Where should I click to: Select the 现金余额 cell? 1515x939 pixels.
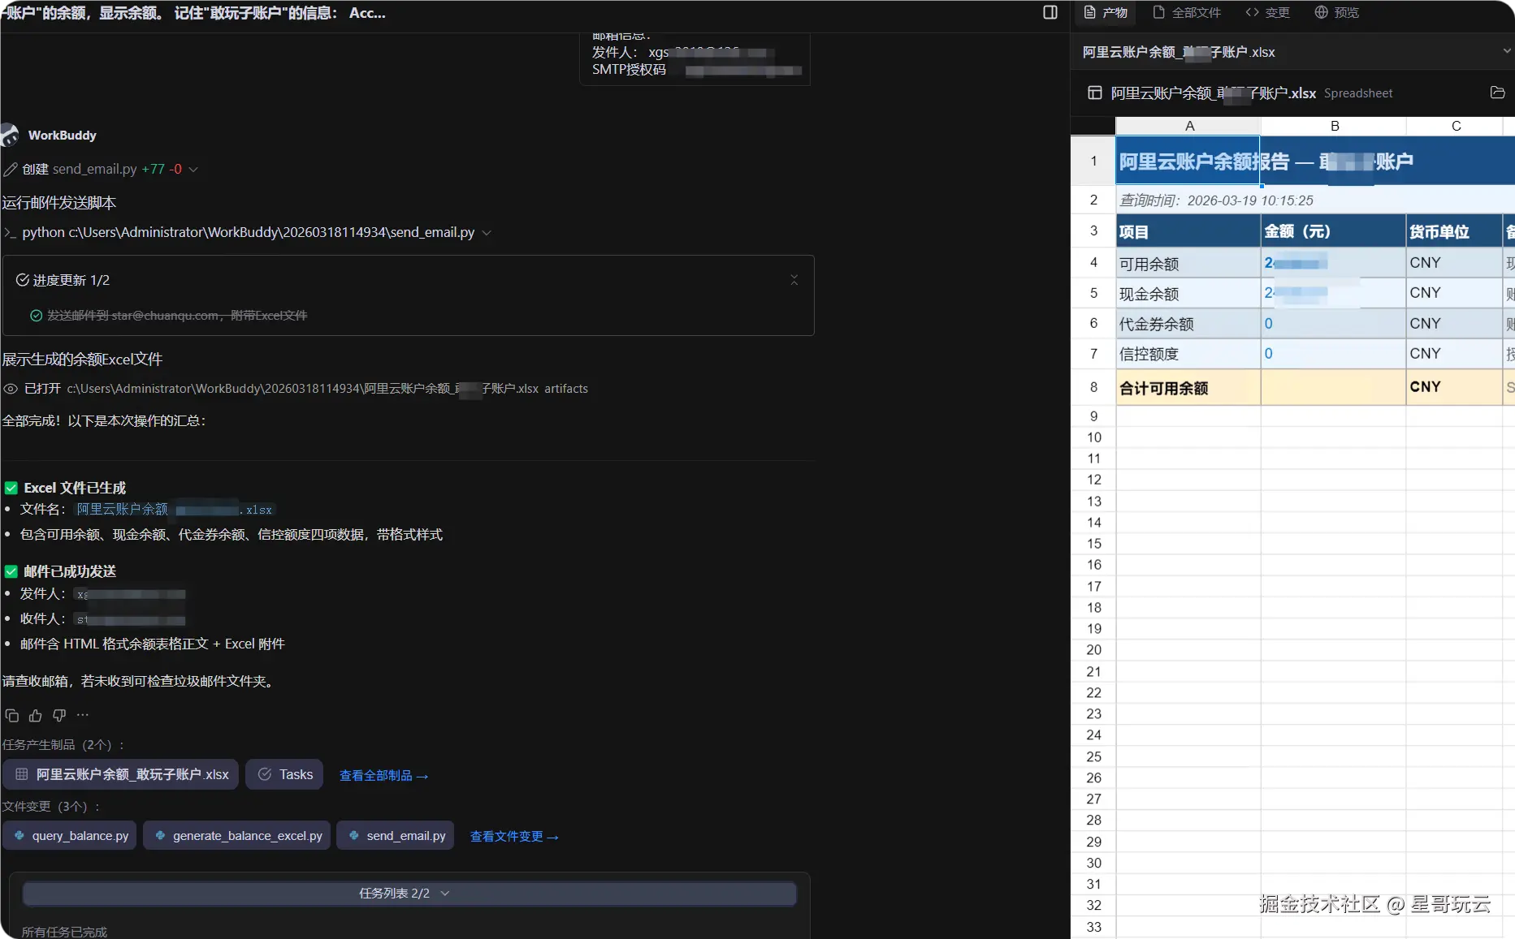[1188, 293]
